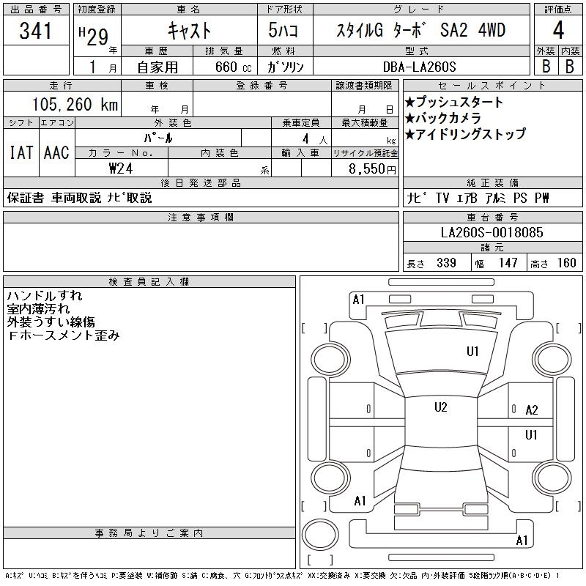This screenshot has height=586, width=586.
Task: Click the color number W24
Action: click(121, 168)
